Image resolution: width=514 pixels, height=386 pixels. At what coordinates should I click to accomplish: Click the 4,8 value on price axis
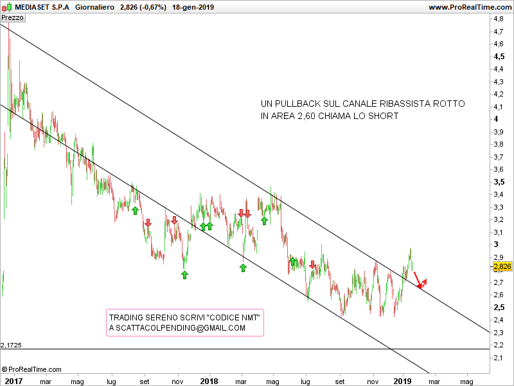[x=499, y=19]
